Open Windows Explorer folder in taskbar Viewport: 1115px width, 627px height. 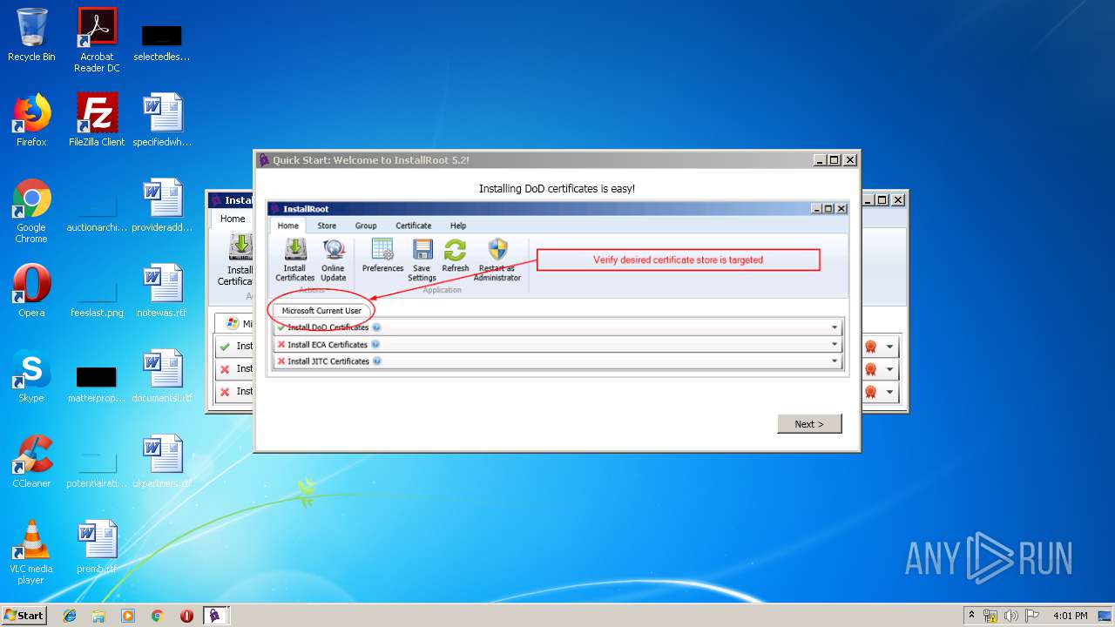[x=98, y=616]
